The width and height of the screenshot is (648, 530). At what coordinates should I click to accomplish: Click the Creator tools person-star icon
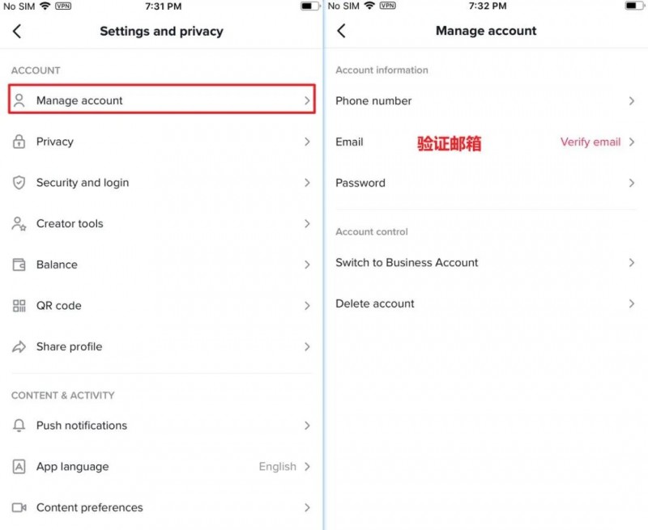pyautogui.click(x=19, y=223)
